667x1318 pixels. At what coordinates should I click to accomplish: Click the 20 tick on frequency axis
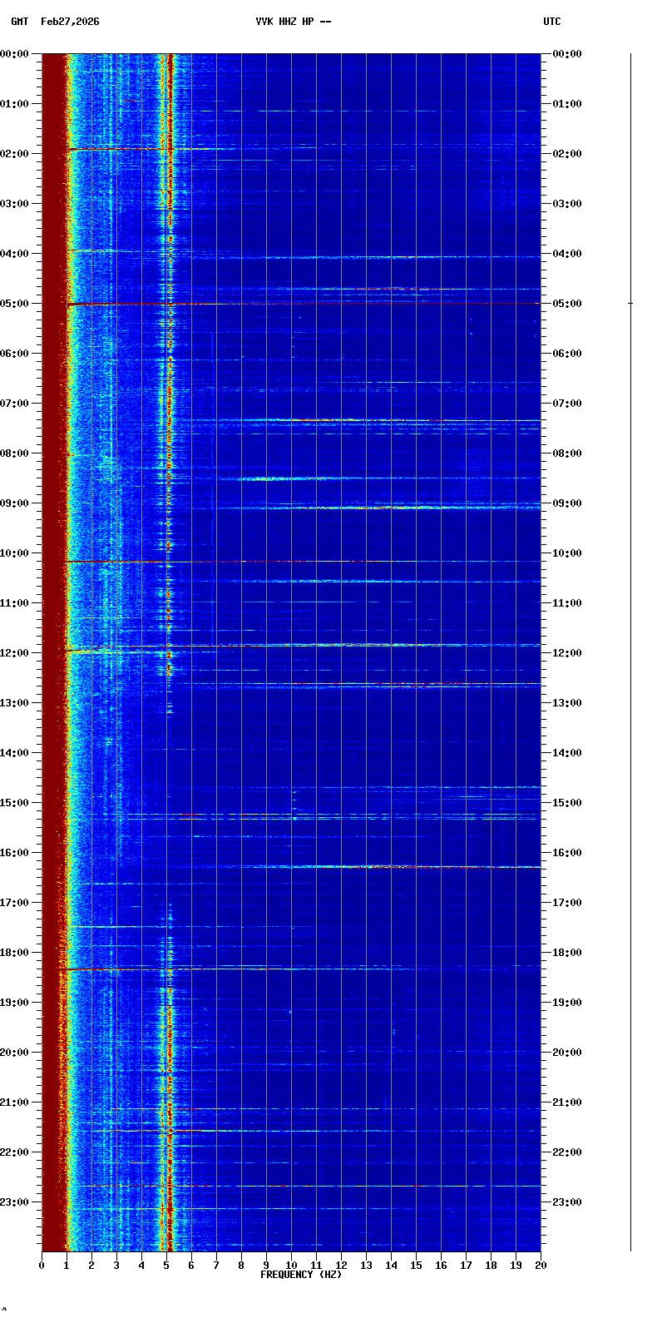541,1266
